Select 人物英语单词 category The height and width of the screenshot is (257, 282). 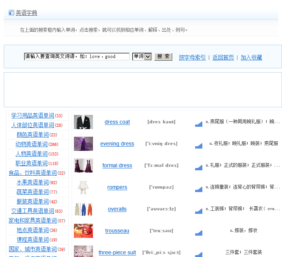pos(32,154)
